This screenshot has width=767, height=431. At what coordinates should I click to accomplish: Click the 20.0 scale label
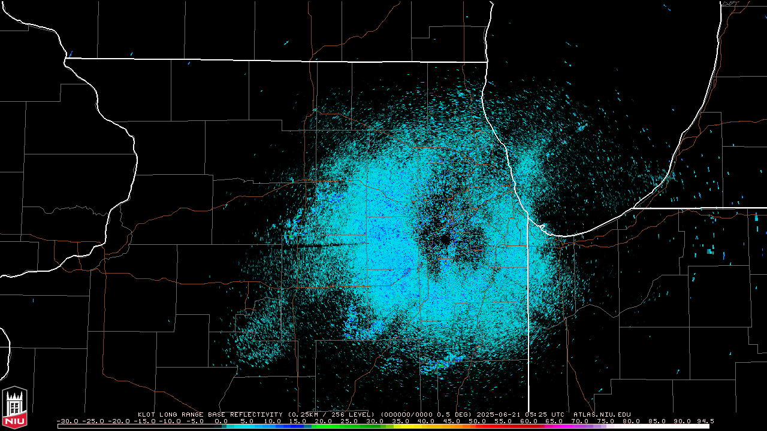[x=324, y=421]
